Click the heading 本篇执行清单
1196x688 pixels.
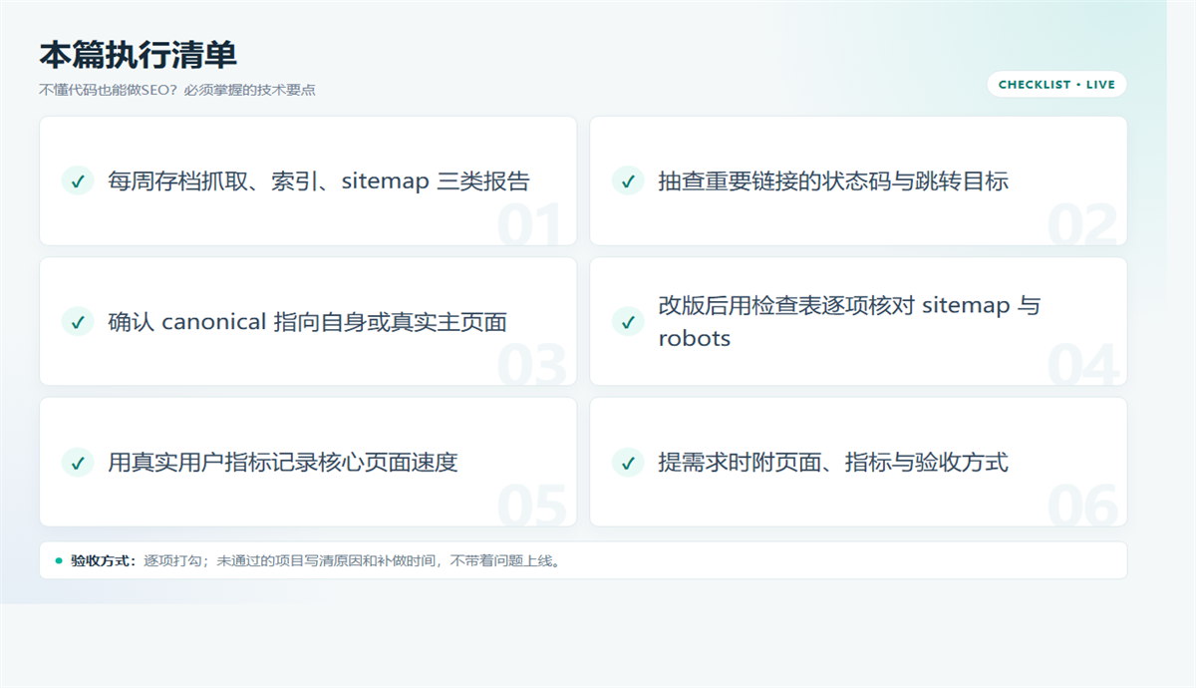point(138,54)
